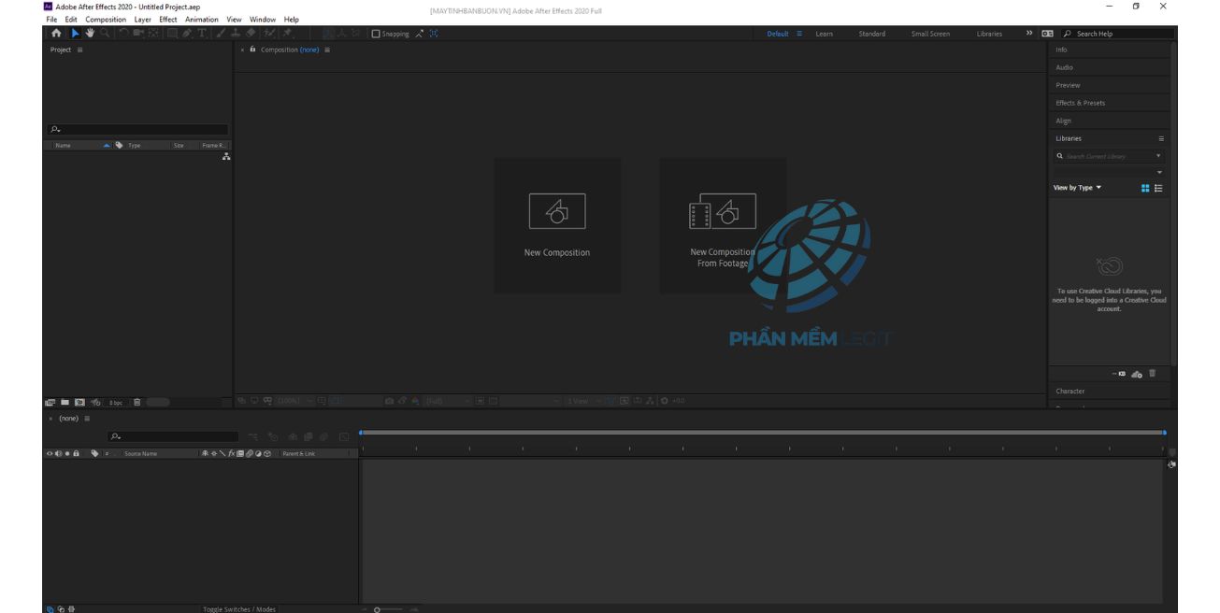Viewport: 1220px width, 613px height.
Task: Open the timeline (none) panel menu
Action: pyautogui.click(x=87, y=419)
